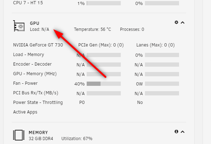Click the Fan 40% progress bar
This screenshot has width=211, height=144.
coord(104,84)
